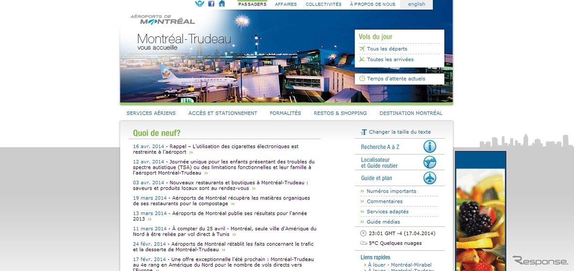Click the round info icon for Recherche A à Z
This screenshot has width=574, height=271.
tap(430, 146)
